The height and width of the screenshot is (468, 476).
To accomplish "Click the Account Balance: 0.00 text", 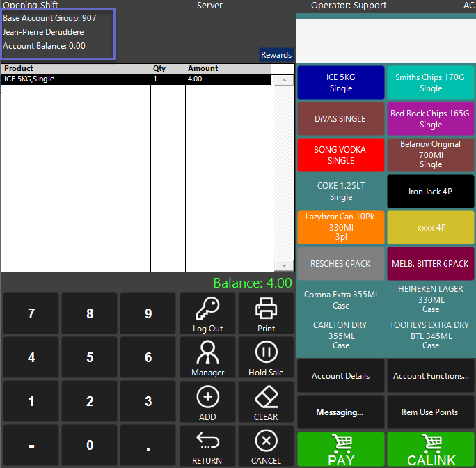I will click(x=45, y=46).
